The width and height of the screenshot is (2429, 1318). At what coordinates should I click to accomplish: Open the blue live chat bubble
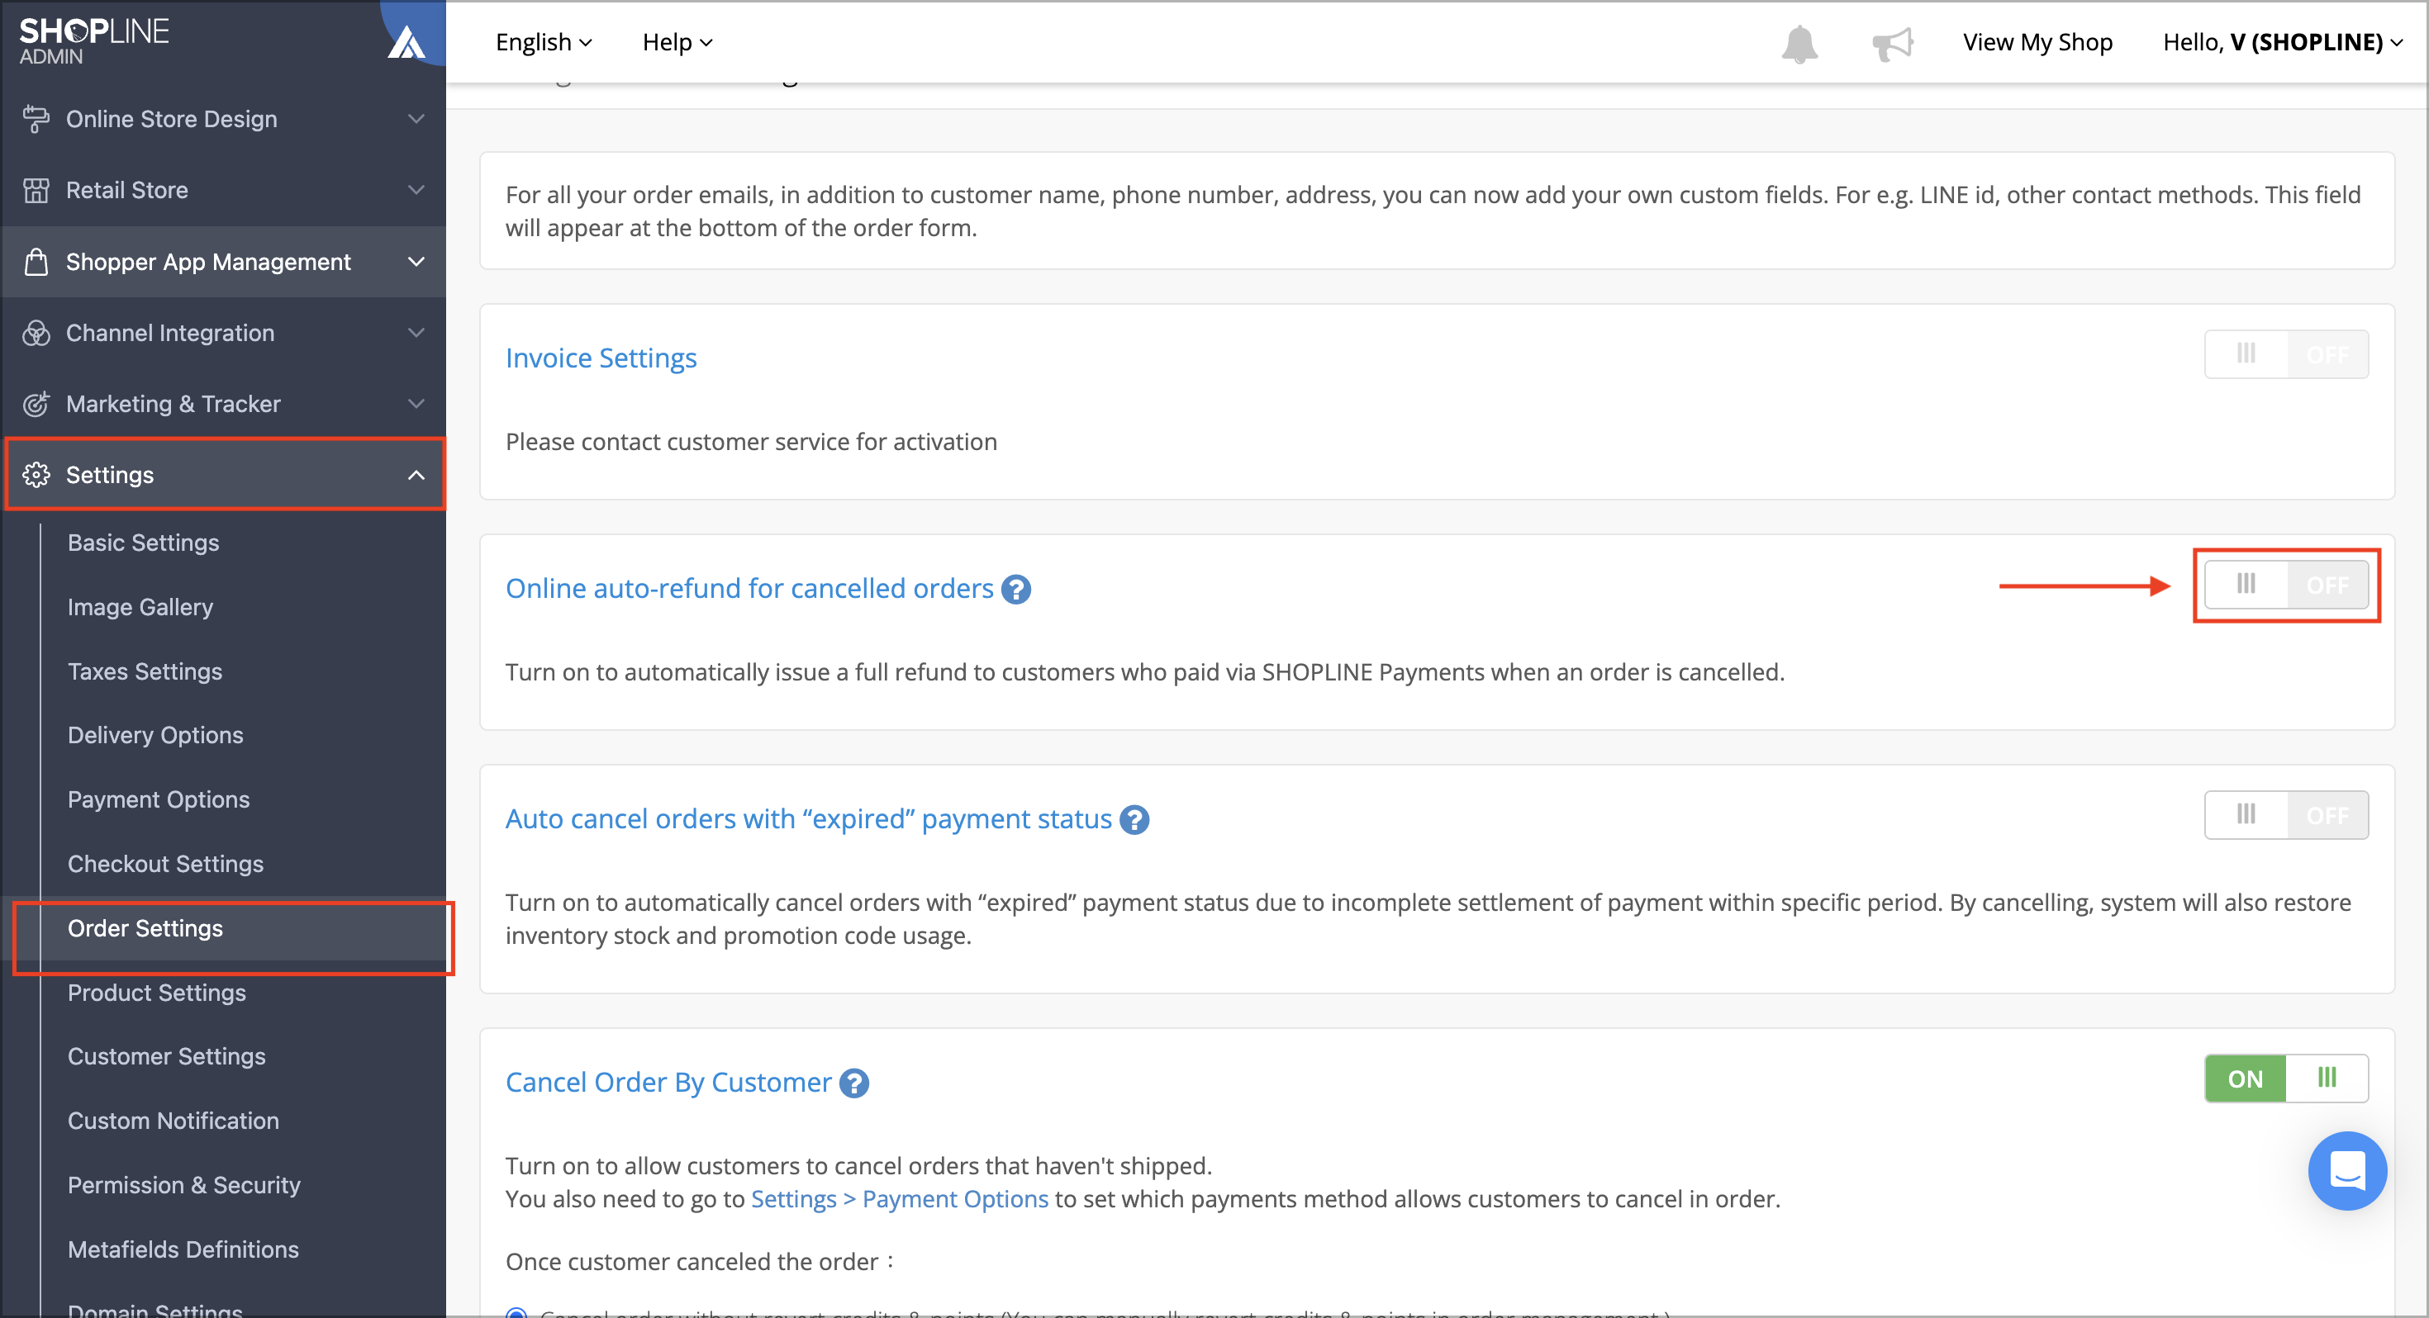(x=2346, y=1170)
